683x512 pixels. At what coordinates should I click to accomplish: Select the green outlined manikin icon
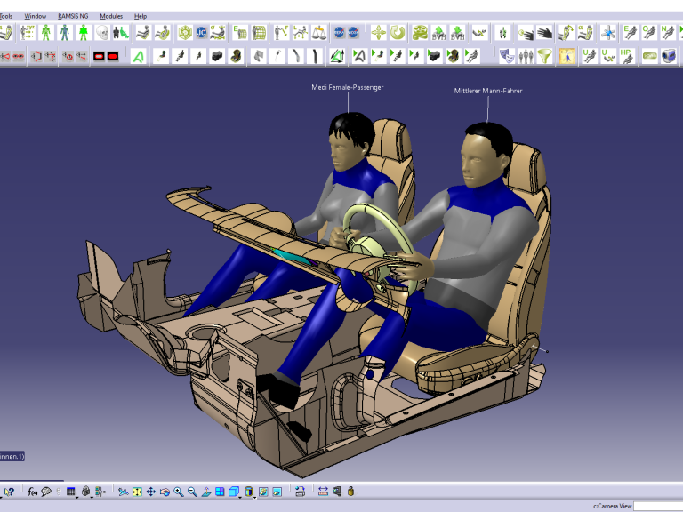click(x=45, y=33)
